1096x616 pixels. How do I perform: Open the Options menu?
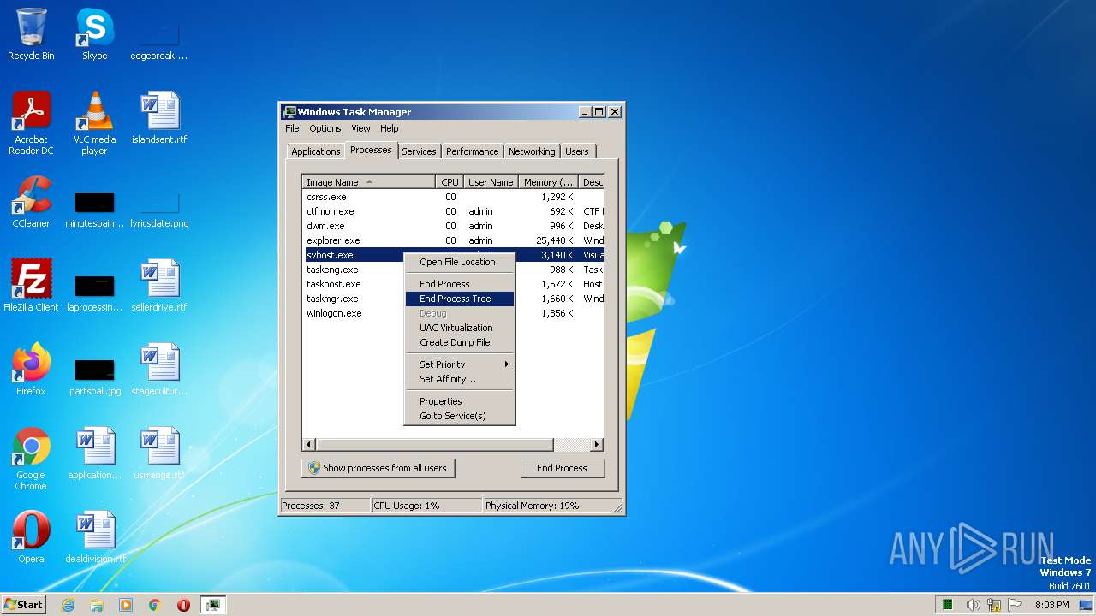point(325,128)
